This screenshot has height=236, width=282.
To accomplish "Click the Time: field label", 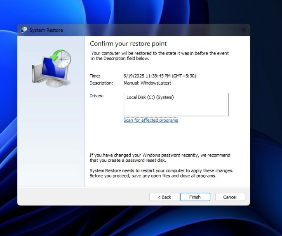I will click(95, 76).
